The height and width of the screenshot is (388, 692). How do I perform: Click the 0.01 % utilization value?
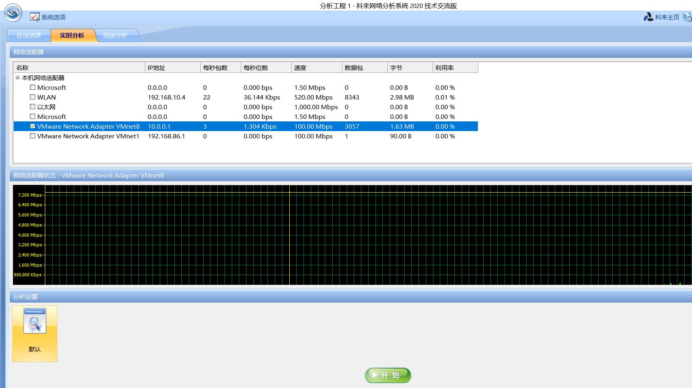click(x=445, y=97)
